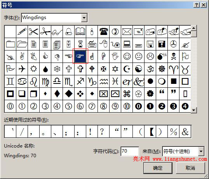Choose the yin yang symbol
Image resolution: width=209 pixels, height=179 pixels.
(x=138, y=69)
